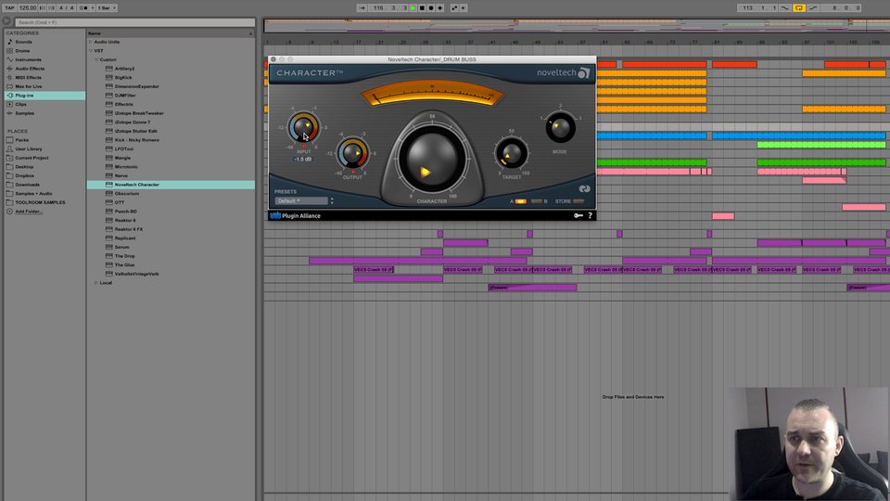
Task: Click the link icon above STORE
Action: (x=584, y=189)
